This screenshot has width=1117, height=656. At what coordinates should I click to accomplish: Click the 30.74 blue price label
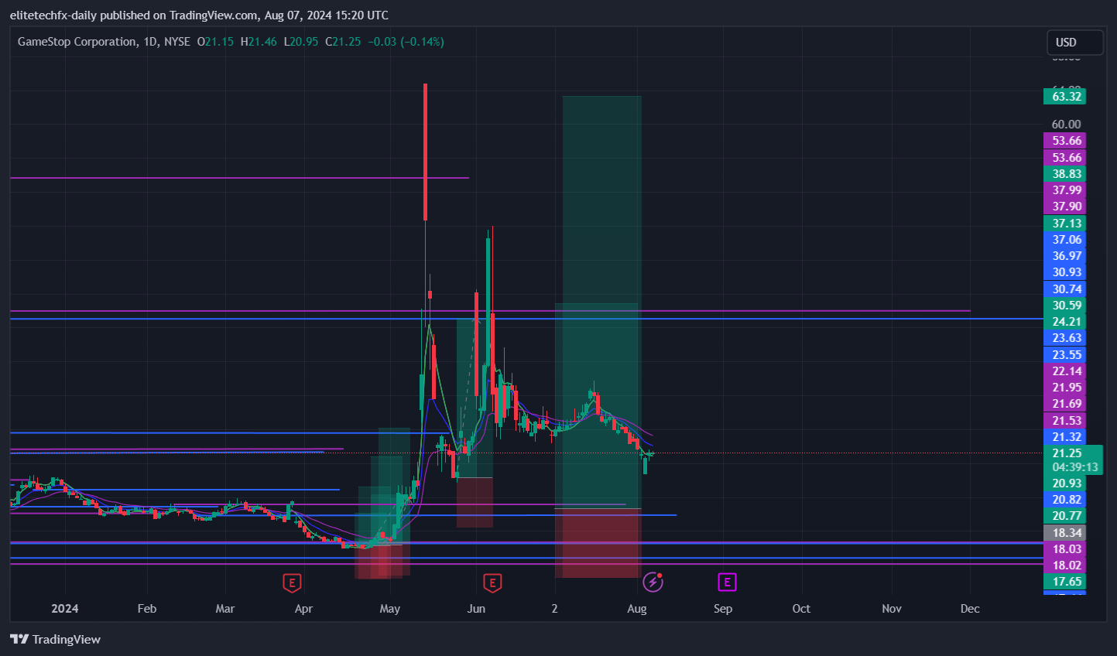tap(1065, 289)
